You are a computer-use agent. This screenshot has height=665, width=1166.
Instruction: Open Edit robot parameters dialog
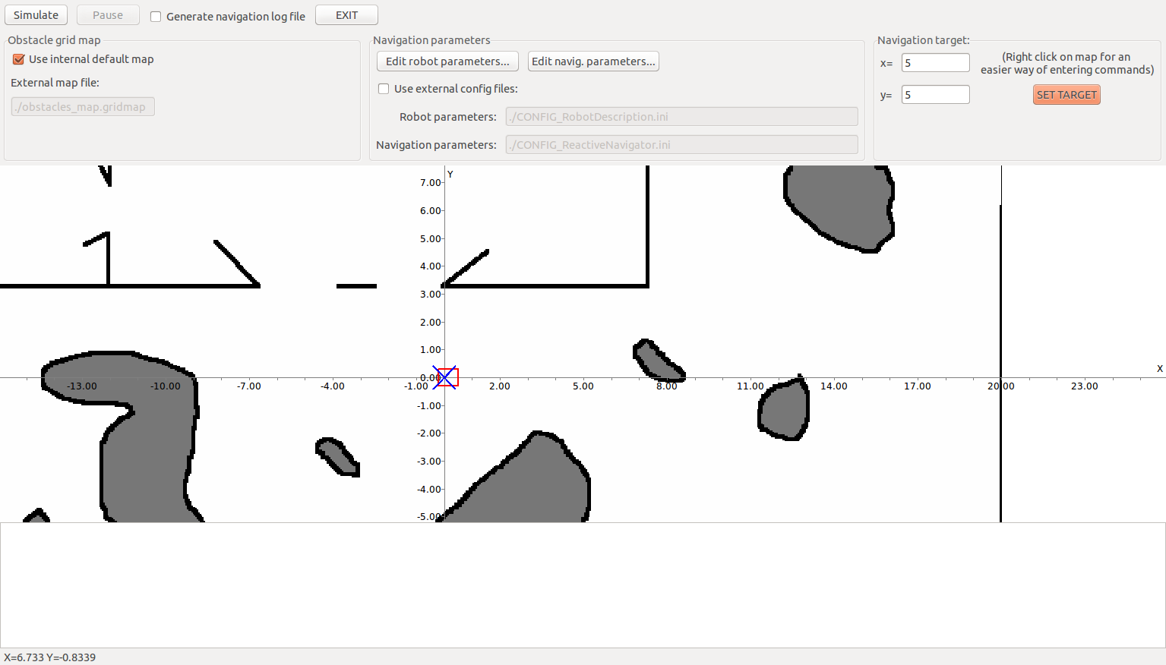point(447,61)
